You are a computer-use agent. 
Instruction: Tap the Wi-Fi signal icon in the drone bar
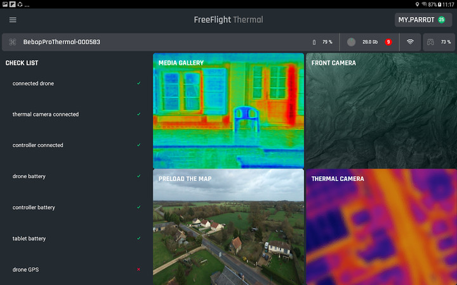(410, 42)
